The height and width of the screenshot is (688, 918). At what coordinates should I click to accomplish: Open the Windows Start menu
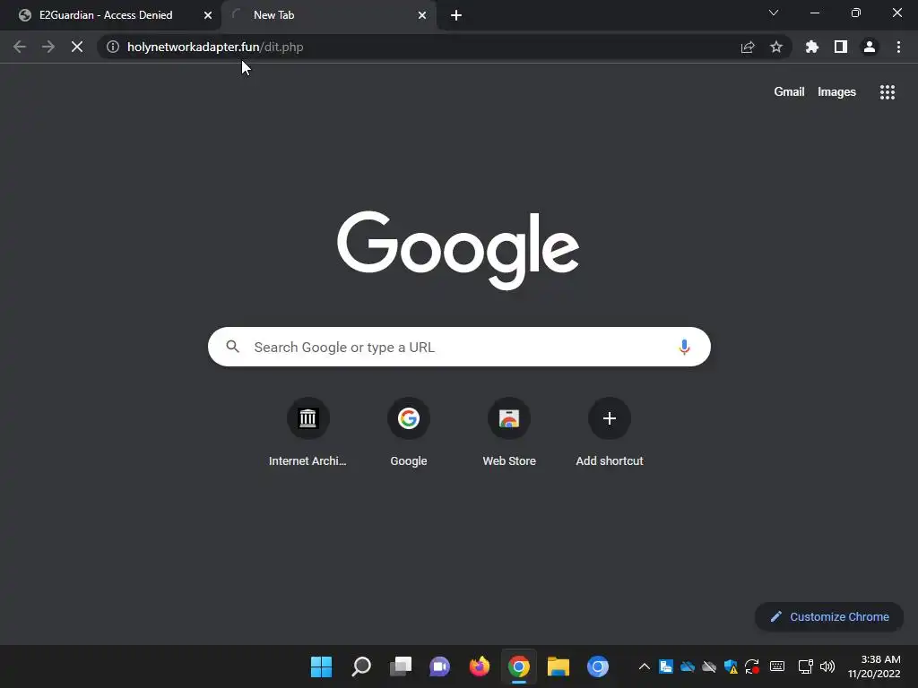tap(322, 666)
